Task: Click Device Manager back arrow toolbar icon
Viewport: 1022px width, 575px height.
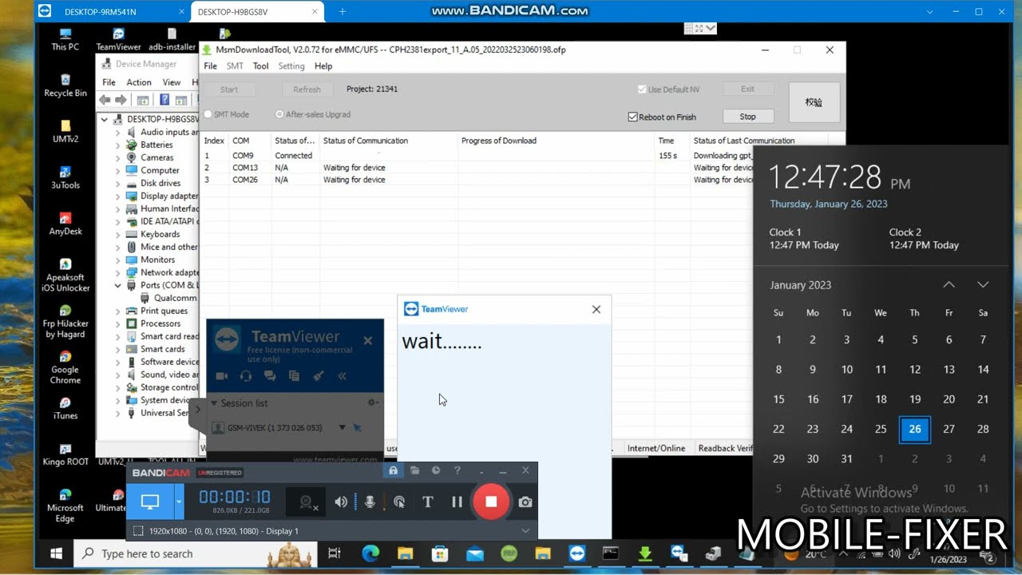Action: coord(105,100)
